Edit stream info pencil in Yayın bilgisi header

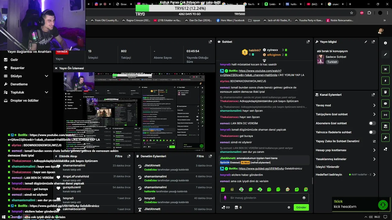pos(366,42)
